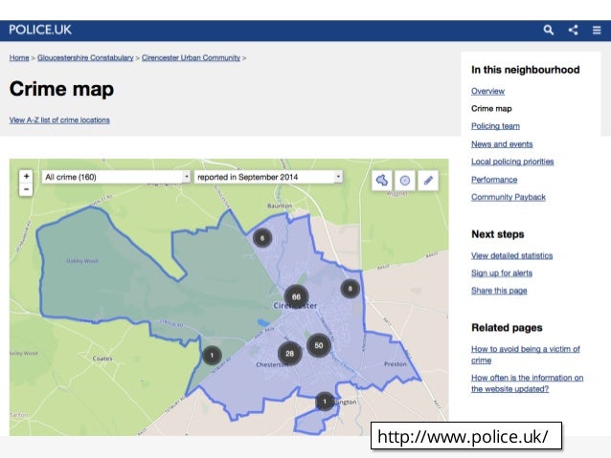This screenshot has width=611, height=458.
Task: Click the In this neighbourhood heading
Action: 525,70
